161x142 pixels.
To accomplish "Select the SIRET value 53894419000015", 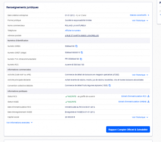I will (x=72, y=53).
